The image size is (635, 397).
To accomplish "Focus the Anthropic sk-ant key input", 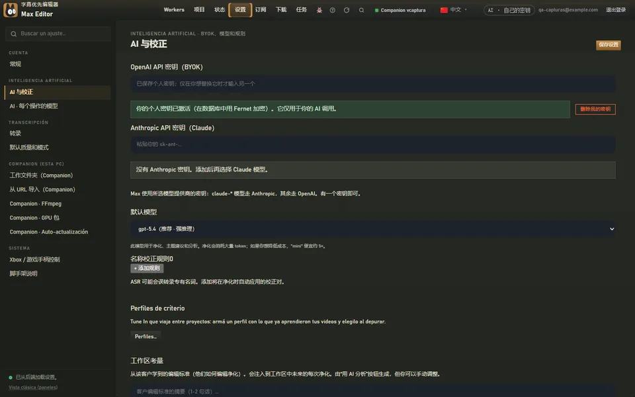I will click(372, 145).
